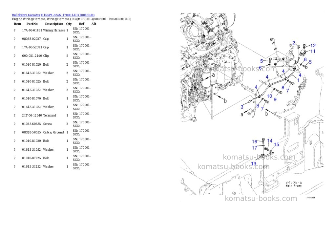Viewport: 336px width, 238px height.
Task: Select part number 17A-06-61451
Action: (x=32, y=31)
